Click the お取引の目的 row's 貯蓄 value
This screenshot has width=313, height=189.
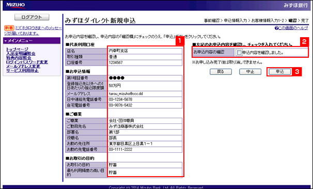click(x=113, y=165)
